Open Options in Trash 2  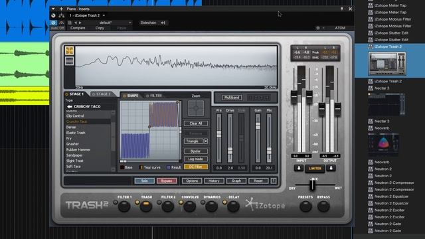click(192, 181)
